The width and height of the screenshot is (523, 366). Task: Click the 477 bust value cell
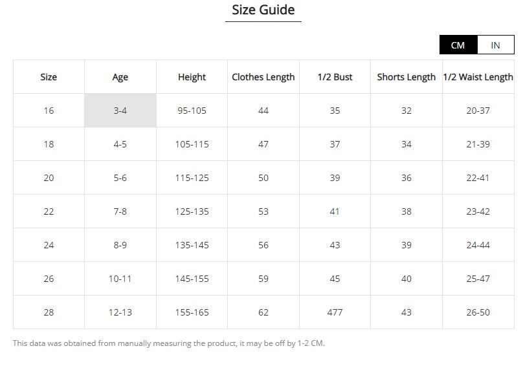(x=335, y=312)
